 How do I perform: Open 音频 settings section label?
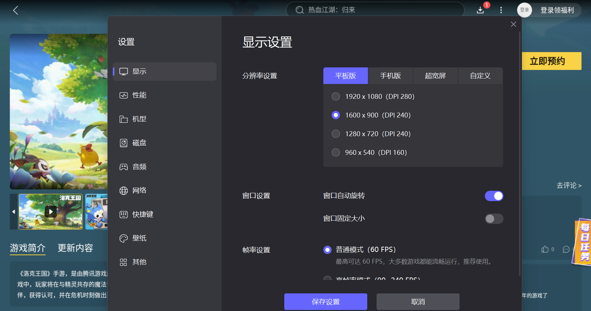[x=139, y=167]
